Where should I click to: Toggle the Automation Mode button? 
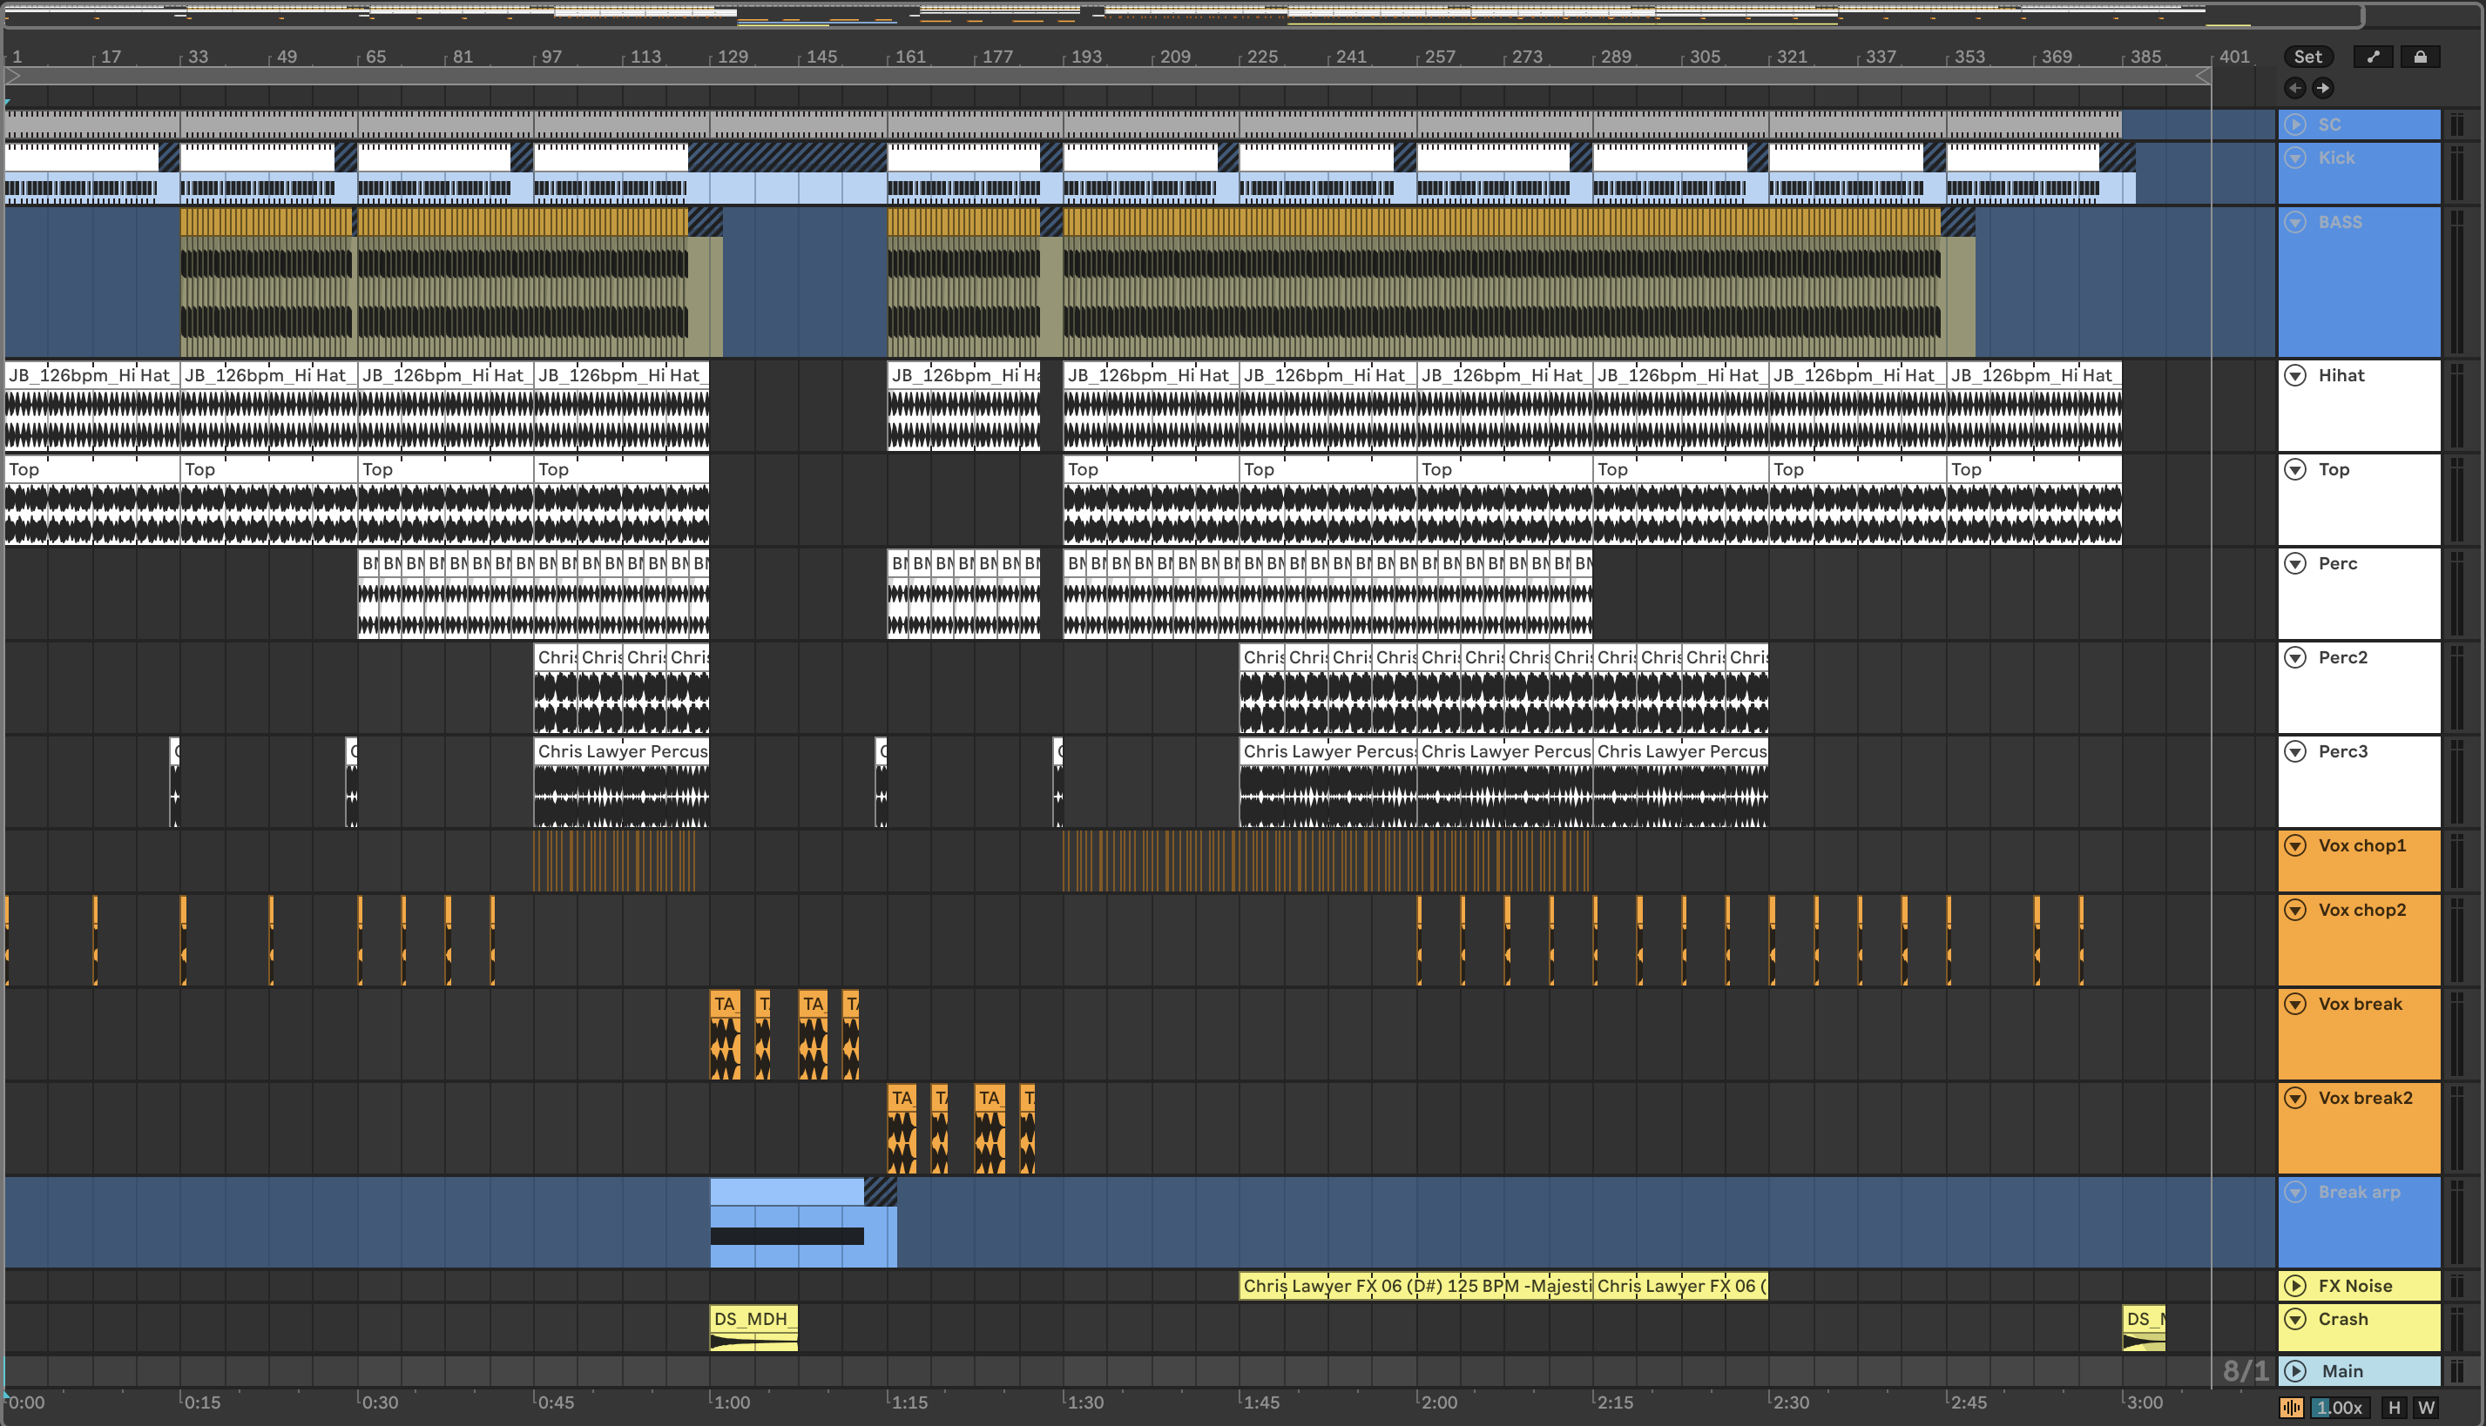click(2373, 57)
